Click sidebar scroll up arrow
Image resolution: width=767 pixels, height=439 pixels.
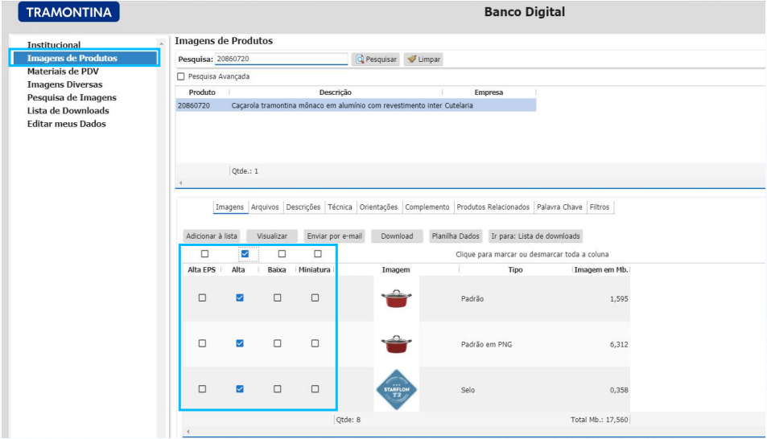(162, 44)
